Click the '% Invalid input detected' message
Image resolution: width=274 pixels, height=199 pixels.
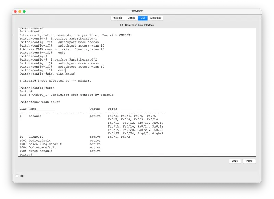pos(55,81)
